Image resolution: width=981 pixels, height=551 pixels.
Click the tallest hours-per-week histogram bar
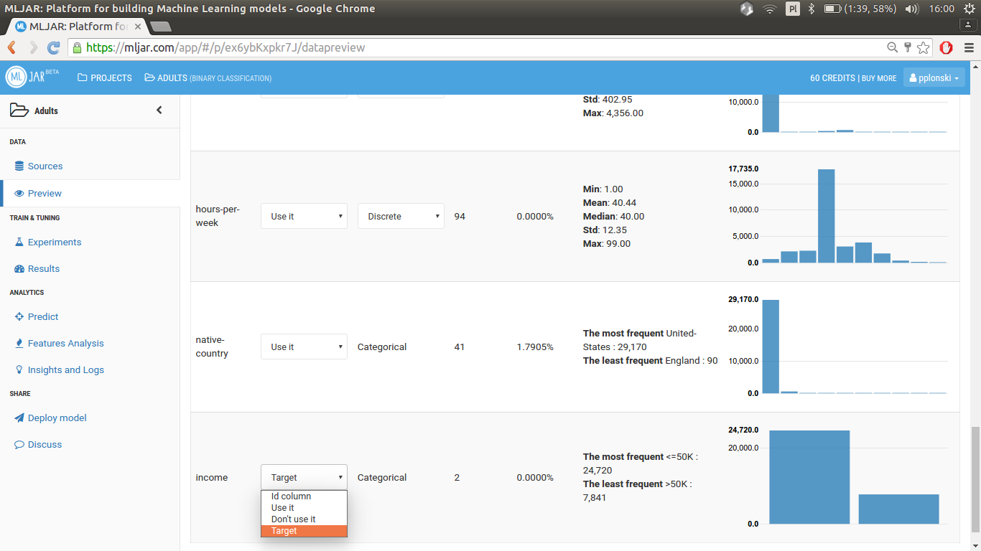click(826, 216)
